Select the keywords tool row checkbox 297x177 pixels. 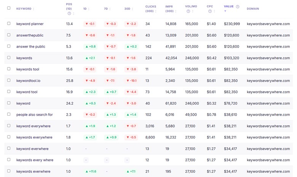click(x=9, y=69)
